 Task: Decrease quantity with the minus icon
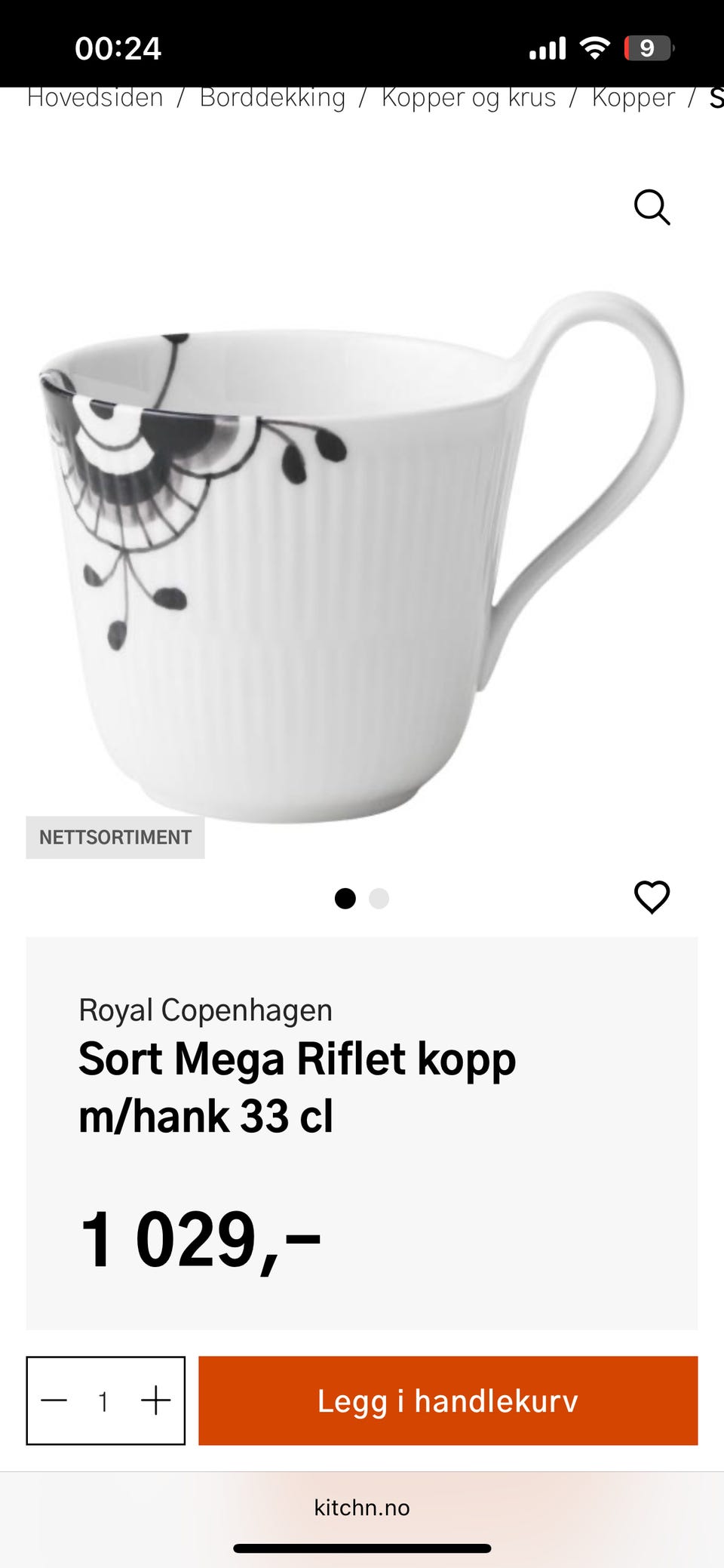[54, 1400]
